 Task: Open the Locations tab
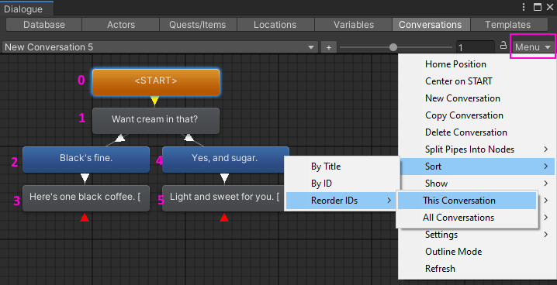coord(275,25)
